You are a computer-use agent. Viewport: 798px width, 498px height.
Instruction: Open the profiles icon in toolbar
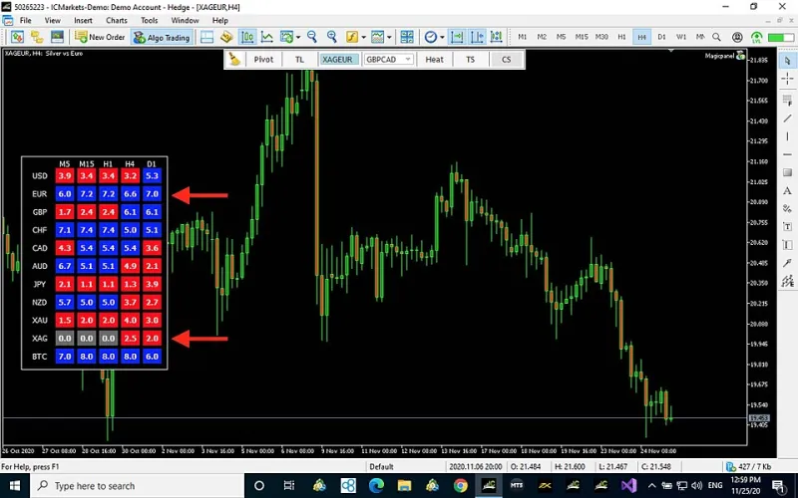point(37,37)
